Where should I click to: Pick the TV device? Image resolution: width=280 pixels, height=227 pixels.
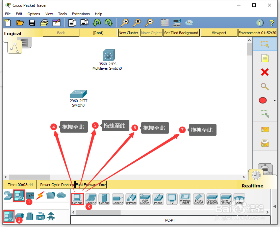tap(172, 199)
